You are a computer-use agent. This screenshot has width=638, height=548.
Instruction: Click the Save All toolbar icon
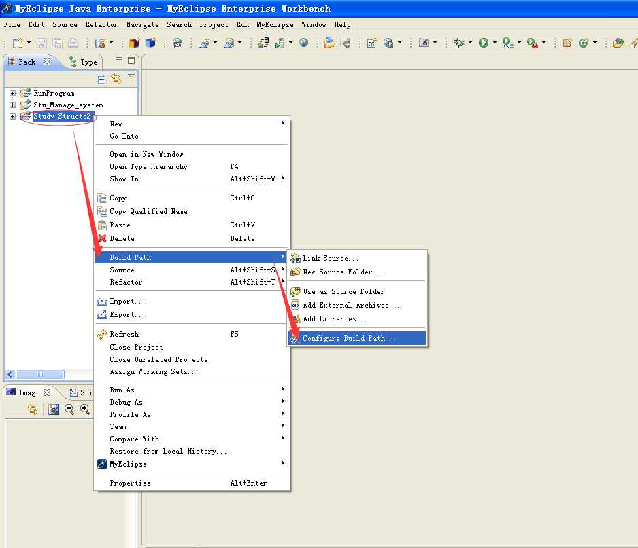pyautogui.click(x=57, y=43)
